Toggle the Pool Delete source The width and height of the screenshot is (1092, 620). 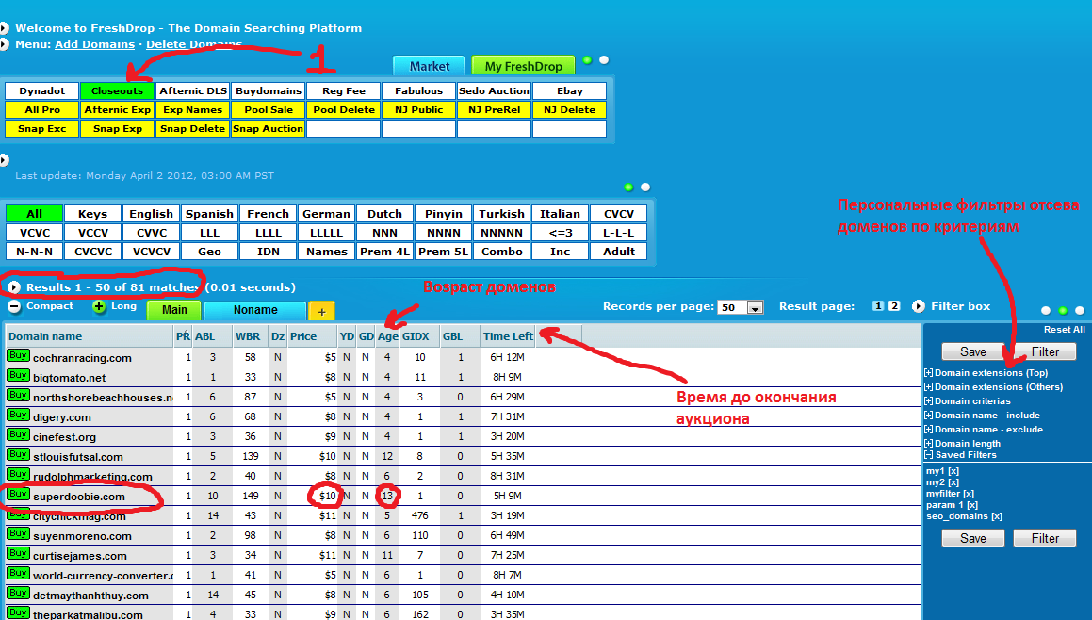(343, 110)
